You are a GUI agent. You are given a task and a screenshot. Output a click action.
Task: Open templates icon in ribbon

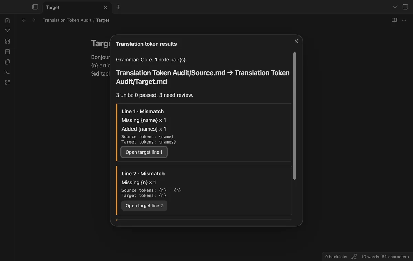pos(7,62)
